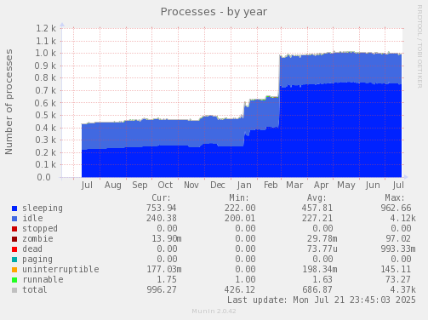Screen dimensions: 428x320
Task: Click the zombie legend color swatch
Action: pyautogui.click(x=14, y=239)
